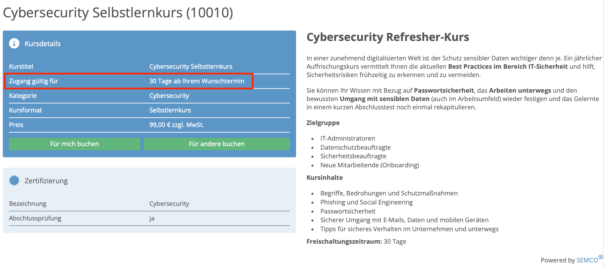
Task: Click the info icon beside Kursdetails
Action: tap(14, 43)
